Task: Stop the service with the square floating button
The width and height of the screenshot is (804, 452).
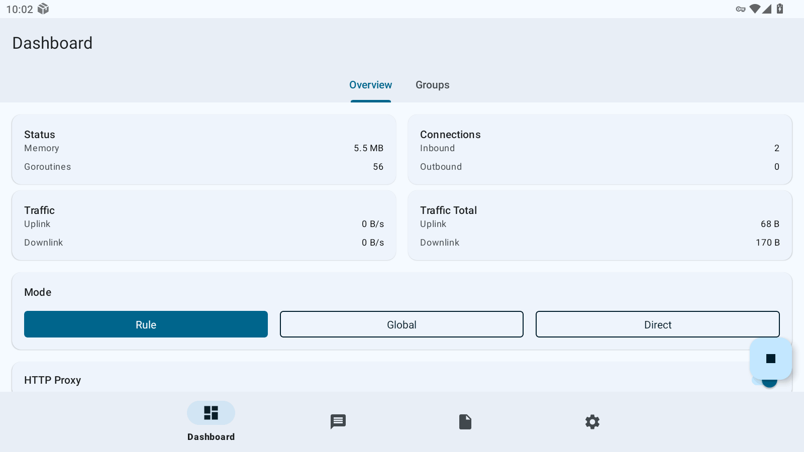Action: click(770, 359)
